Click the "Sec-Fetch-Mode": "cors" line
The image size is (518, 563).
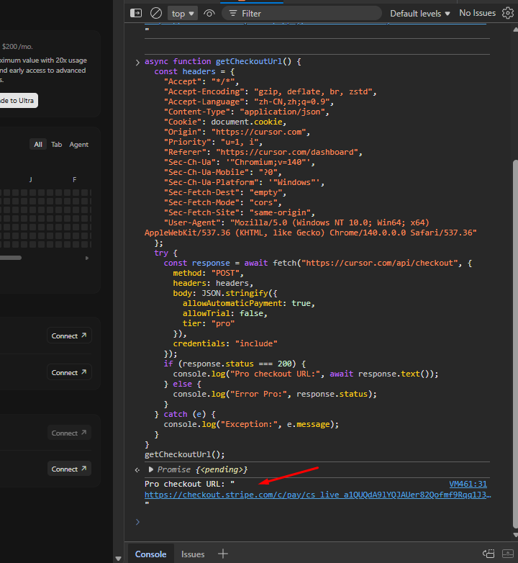(x=222, y=202)
